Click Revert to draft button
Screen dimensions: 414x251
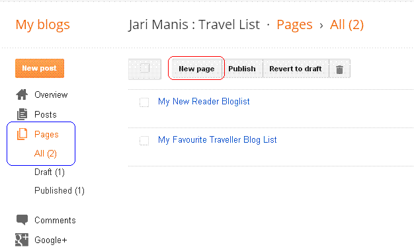296,69
